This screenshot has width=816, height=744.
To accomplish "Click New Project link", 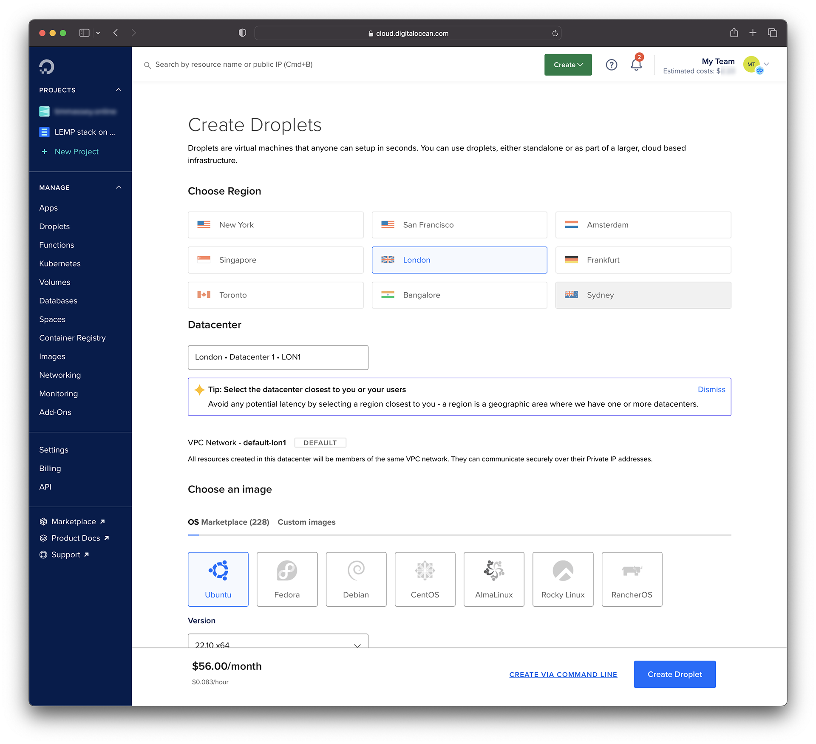I will pos(76,152).
